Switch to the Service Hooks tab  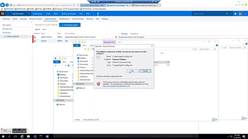77,19
